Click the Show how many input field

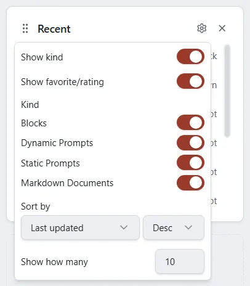tap(180, 261)
